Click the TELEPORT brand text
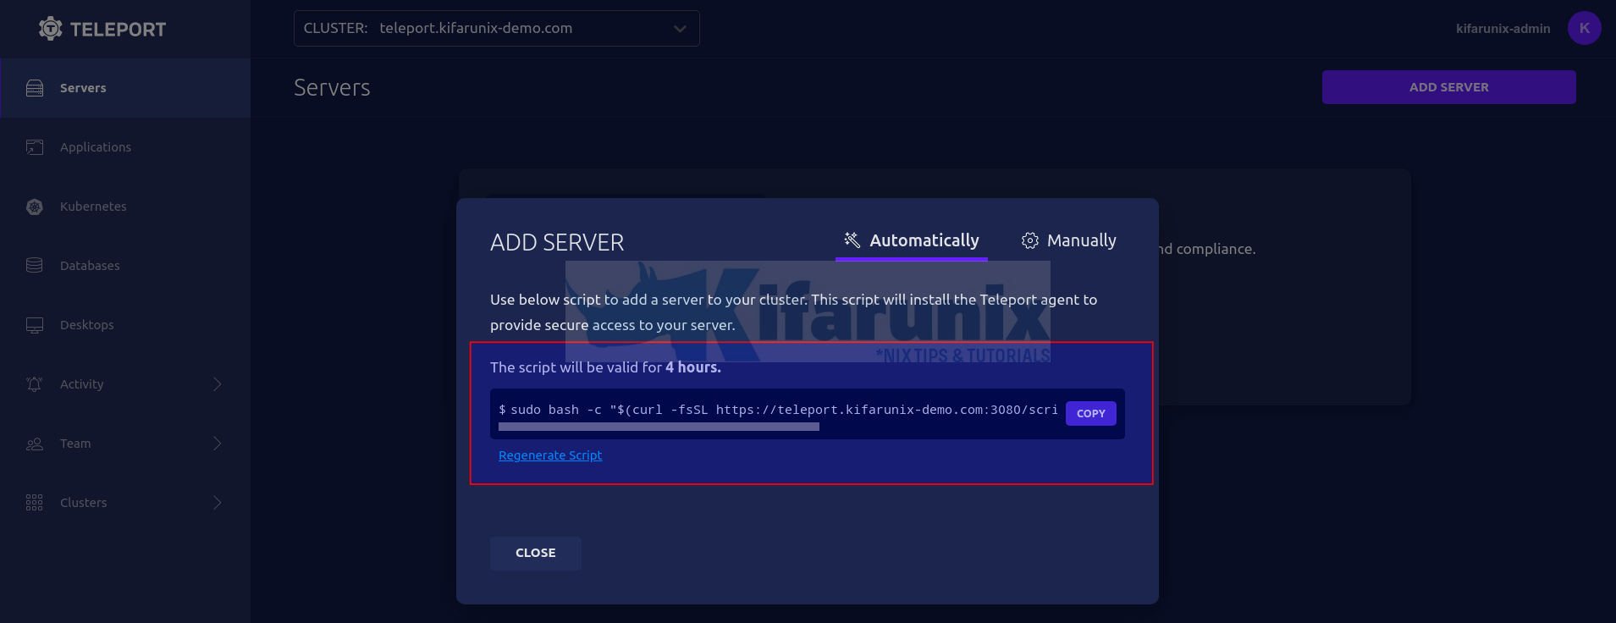1616x623 pixels. [x=119, y=30]
